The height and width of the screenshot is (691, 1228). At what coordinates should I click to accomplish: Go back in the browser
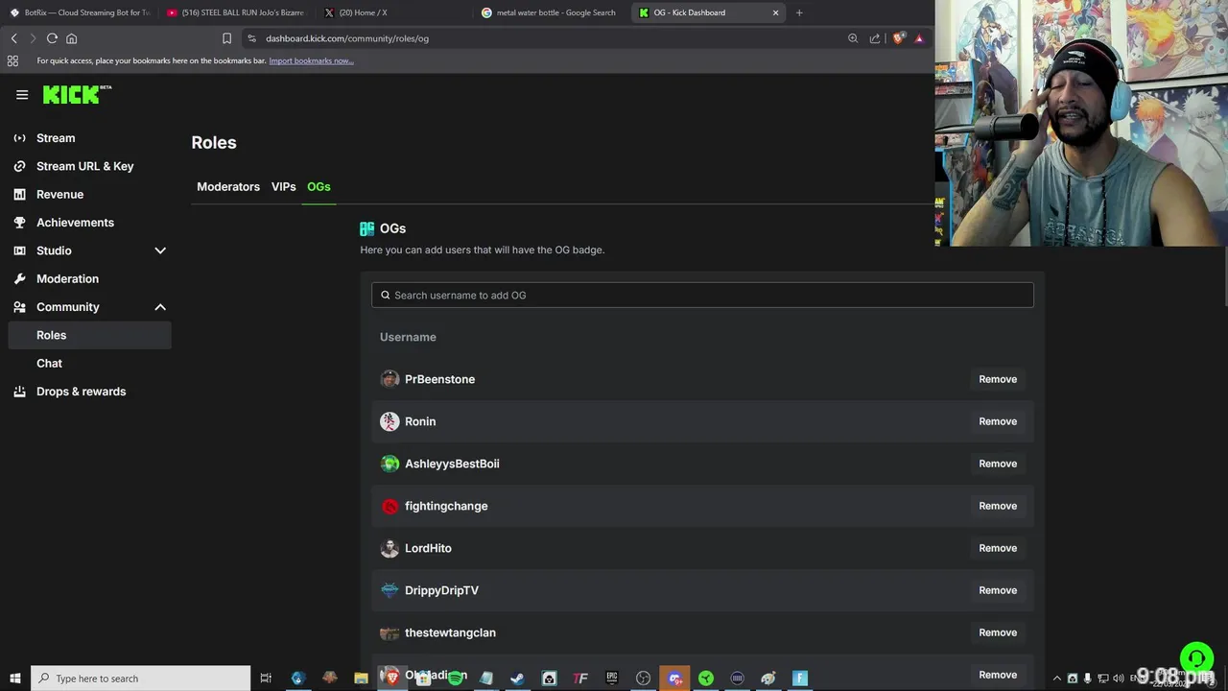click(13, 38)
